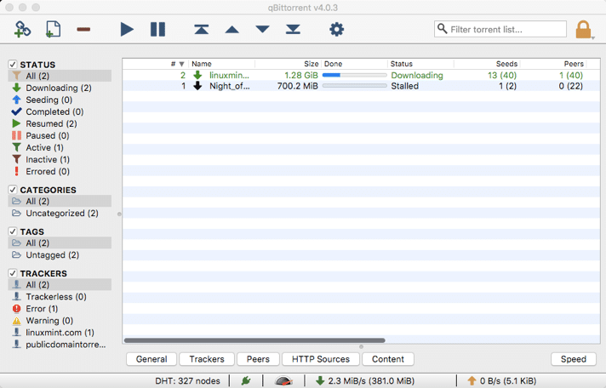Click download speed 2.3 MiB/s indicator
The width and height of the screenshot is (606, 388).
point(365,381)
